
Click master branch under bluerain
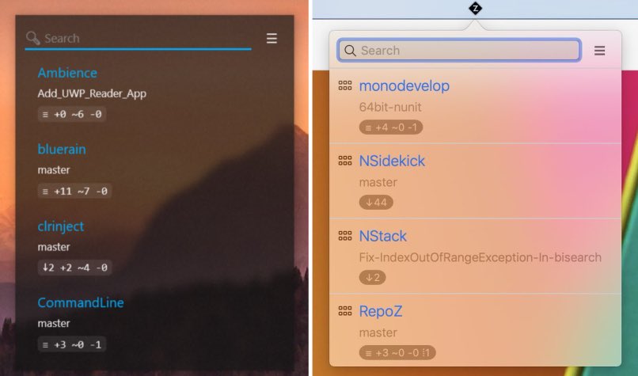[x=54, y=170]
